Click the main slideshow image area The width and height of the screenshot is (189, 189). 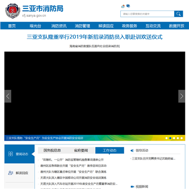tap(94, 93)
